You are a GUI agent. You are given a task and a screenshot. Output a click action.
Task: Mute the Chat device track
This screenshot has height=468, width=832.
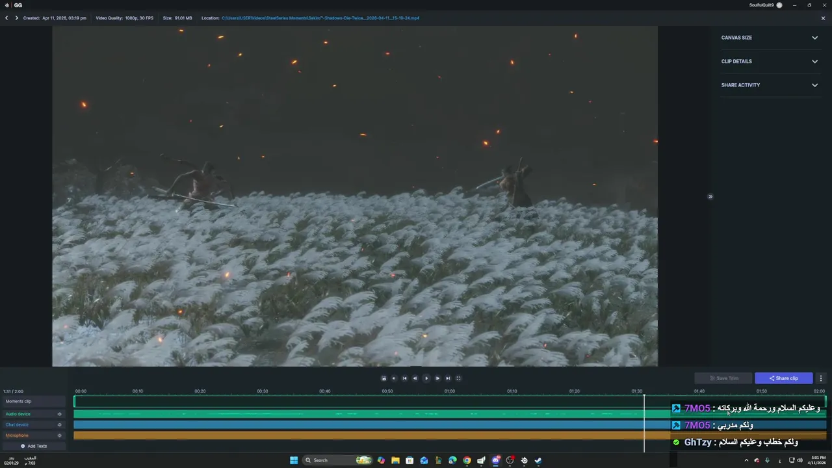59,424
